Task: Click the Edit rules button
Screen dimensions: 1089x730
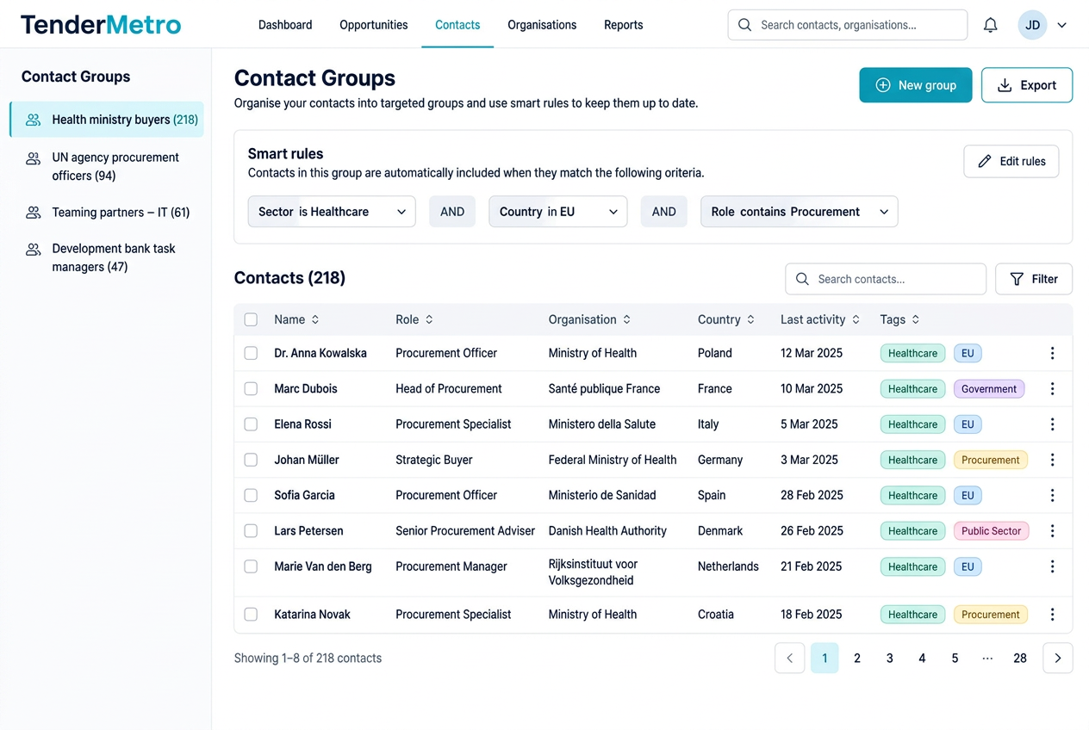Action: pyautogui.click(x=1011, y=161)
